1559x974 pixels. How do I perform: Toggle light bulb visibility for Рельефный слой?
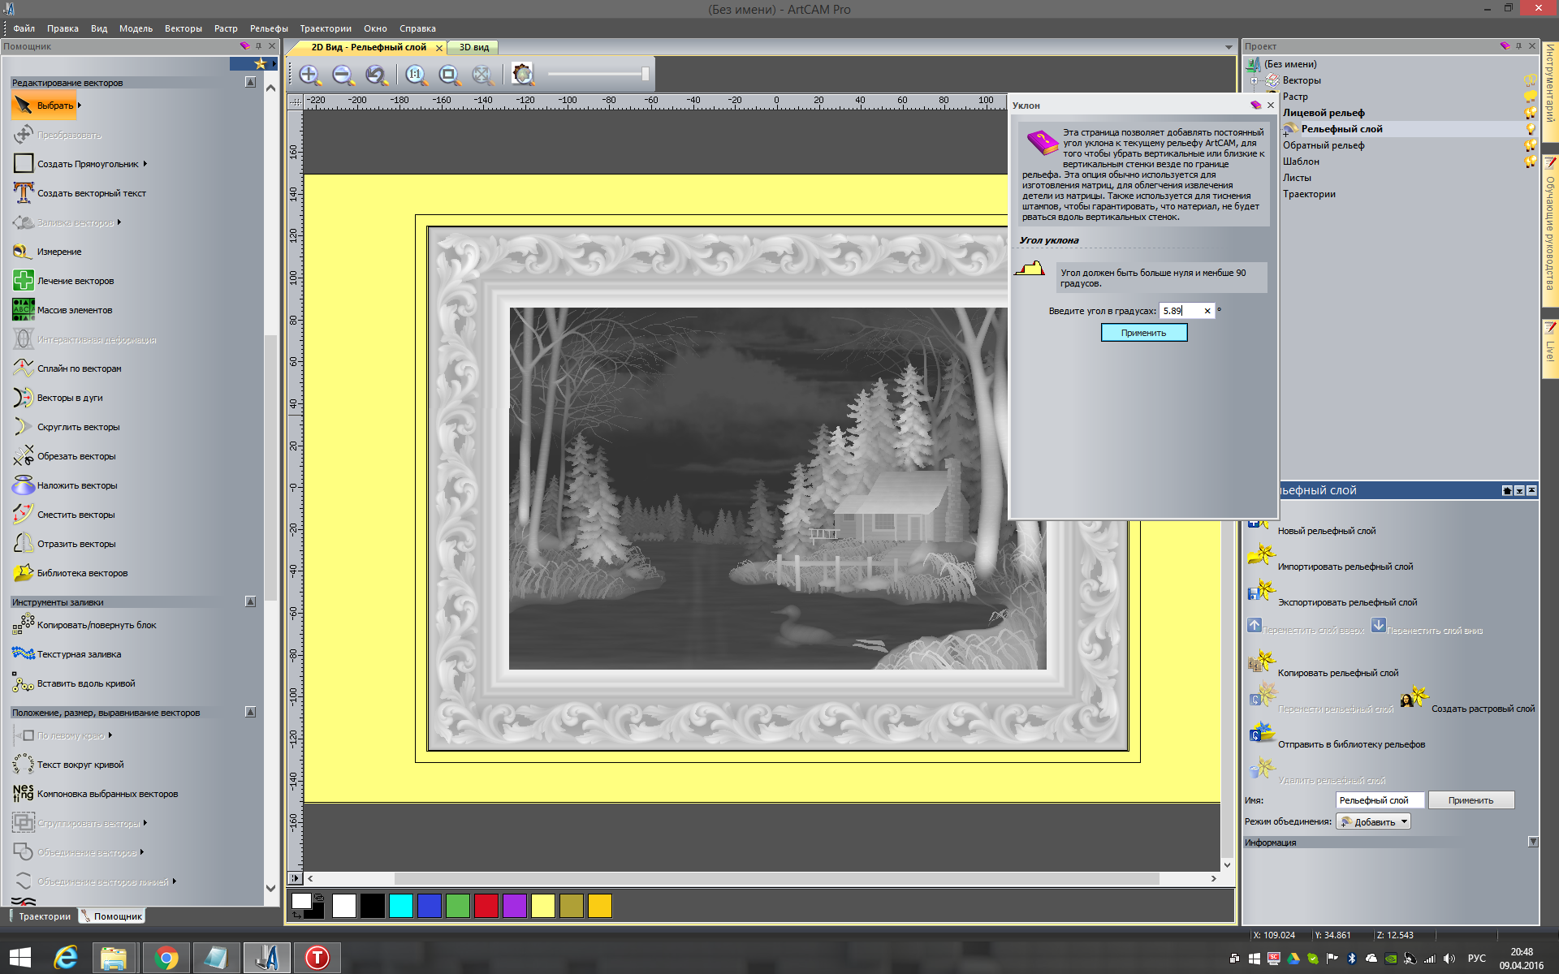coord(1531,129)
